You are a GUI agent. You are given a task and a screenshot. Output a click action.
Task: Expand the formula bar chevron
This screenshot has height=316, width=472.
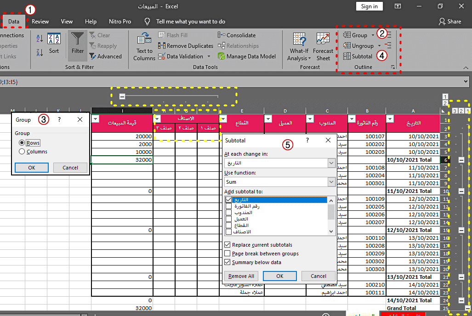[466, 81]
